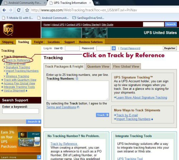Open tracking numbers help icon
Screen dimensions: 179x160
[77, 79]
